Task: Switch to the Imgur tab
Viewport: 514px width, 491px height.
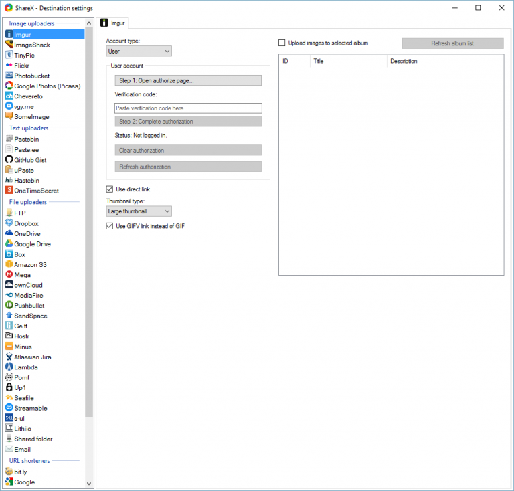Action: point(113,23)
